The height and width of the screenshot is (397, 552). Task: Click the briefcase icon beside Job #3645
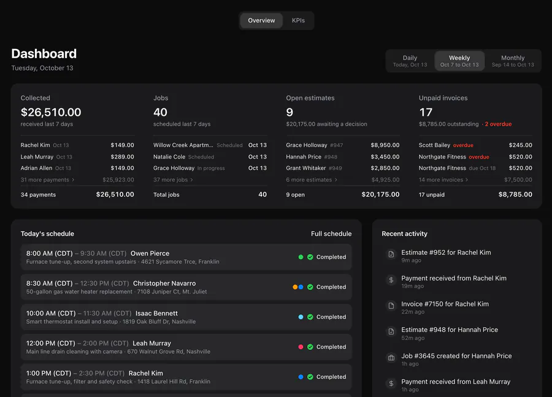(391, 358)
